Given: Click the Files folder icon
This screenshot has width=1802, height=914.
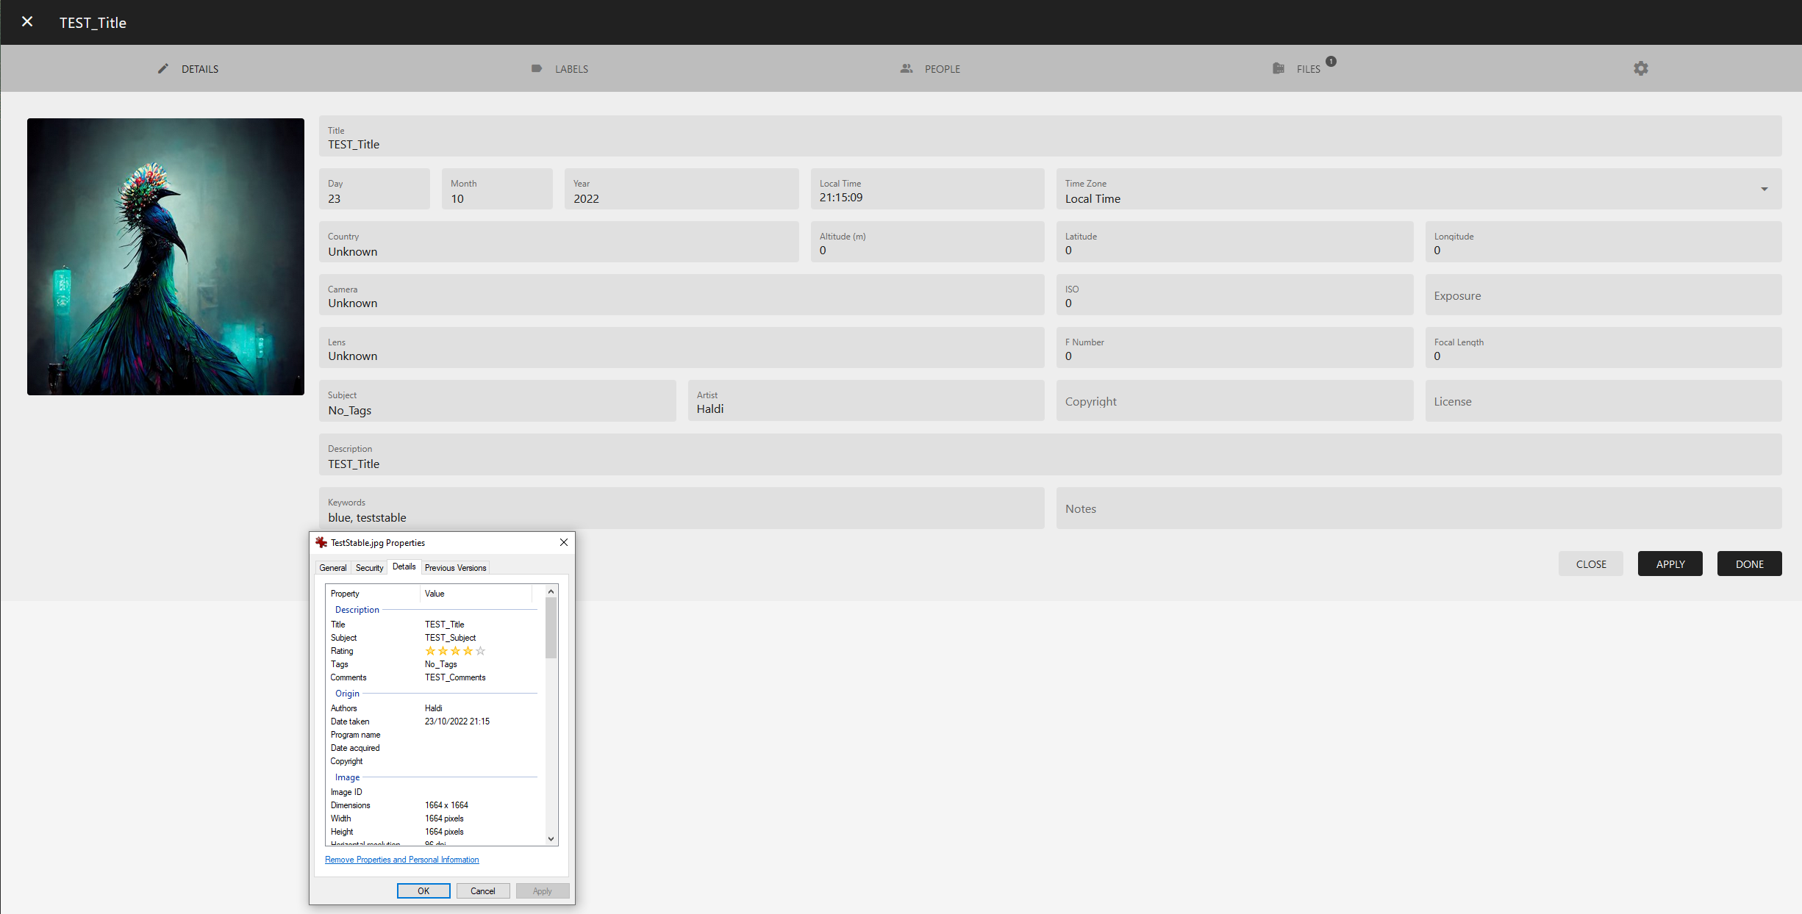Looking at the screenshot, I should pos(1279,68).
